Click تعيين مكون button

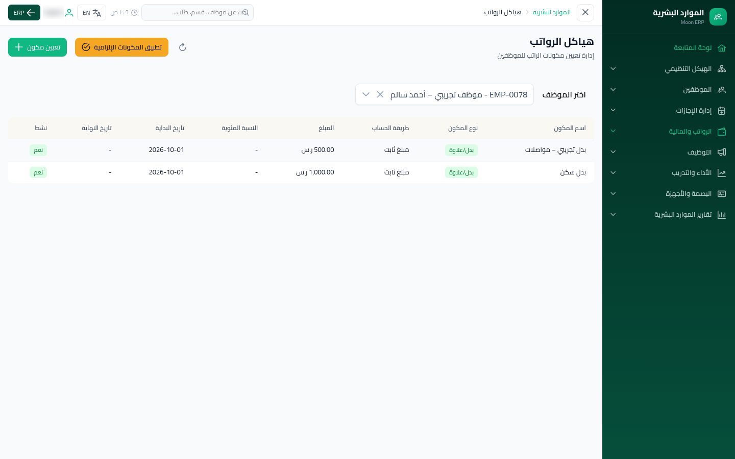(x=37, y=47)
